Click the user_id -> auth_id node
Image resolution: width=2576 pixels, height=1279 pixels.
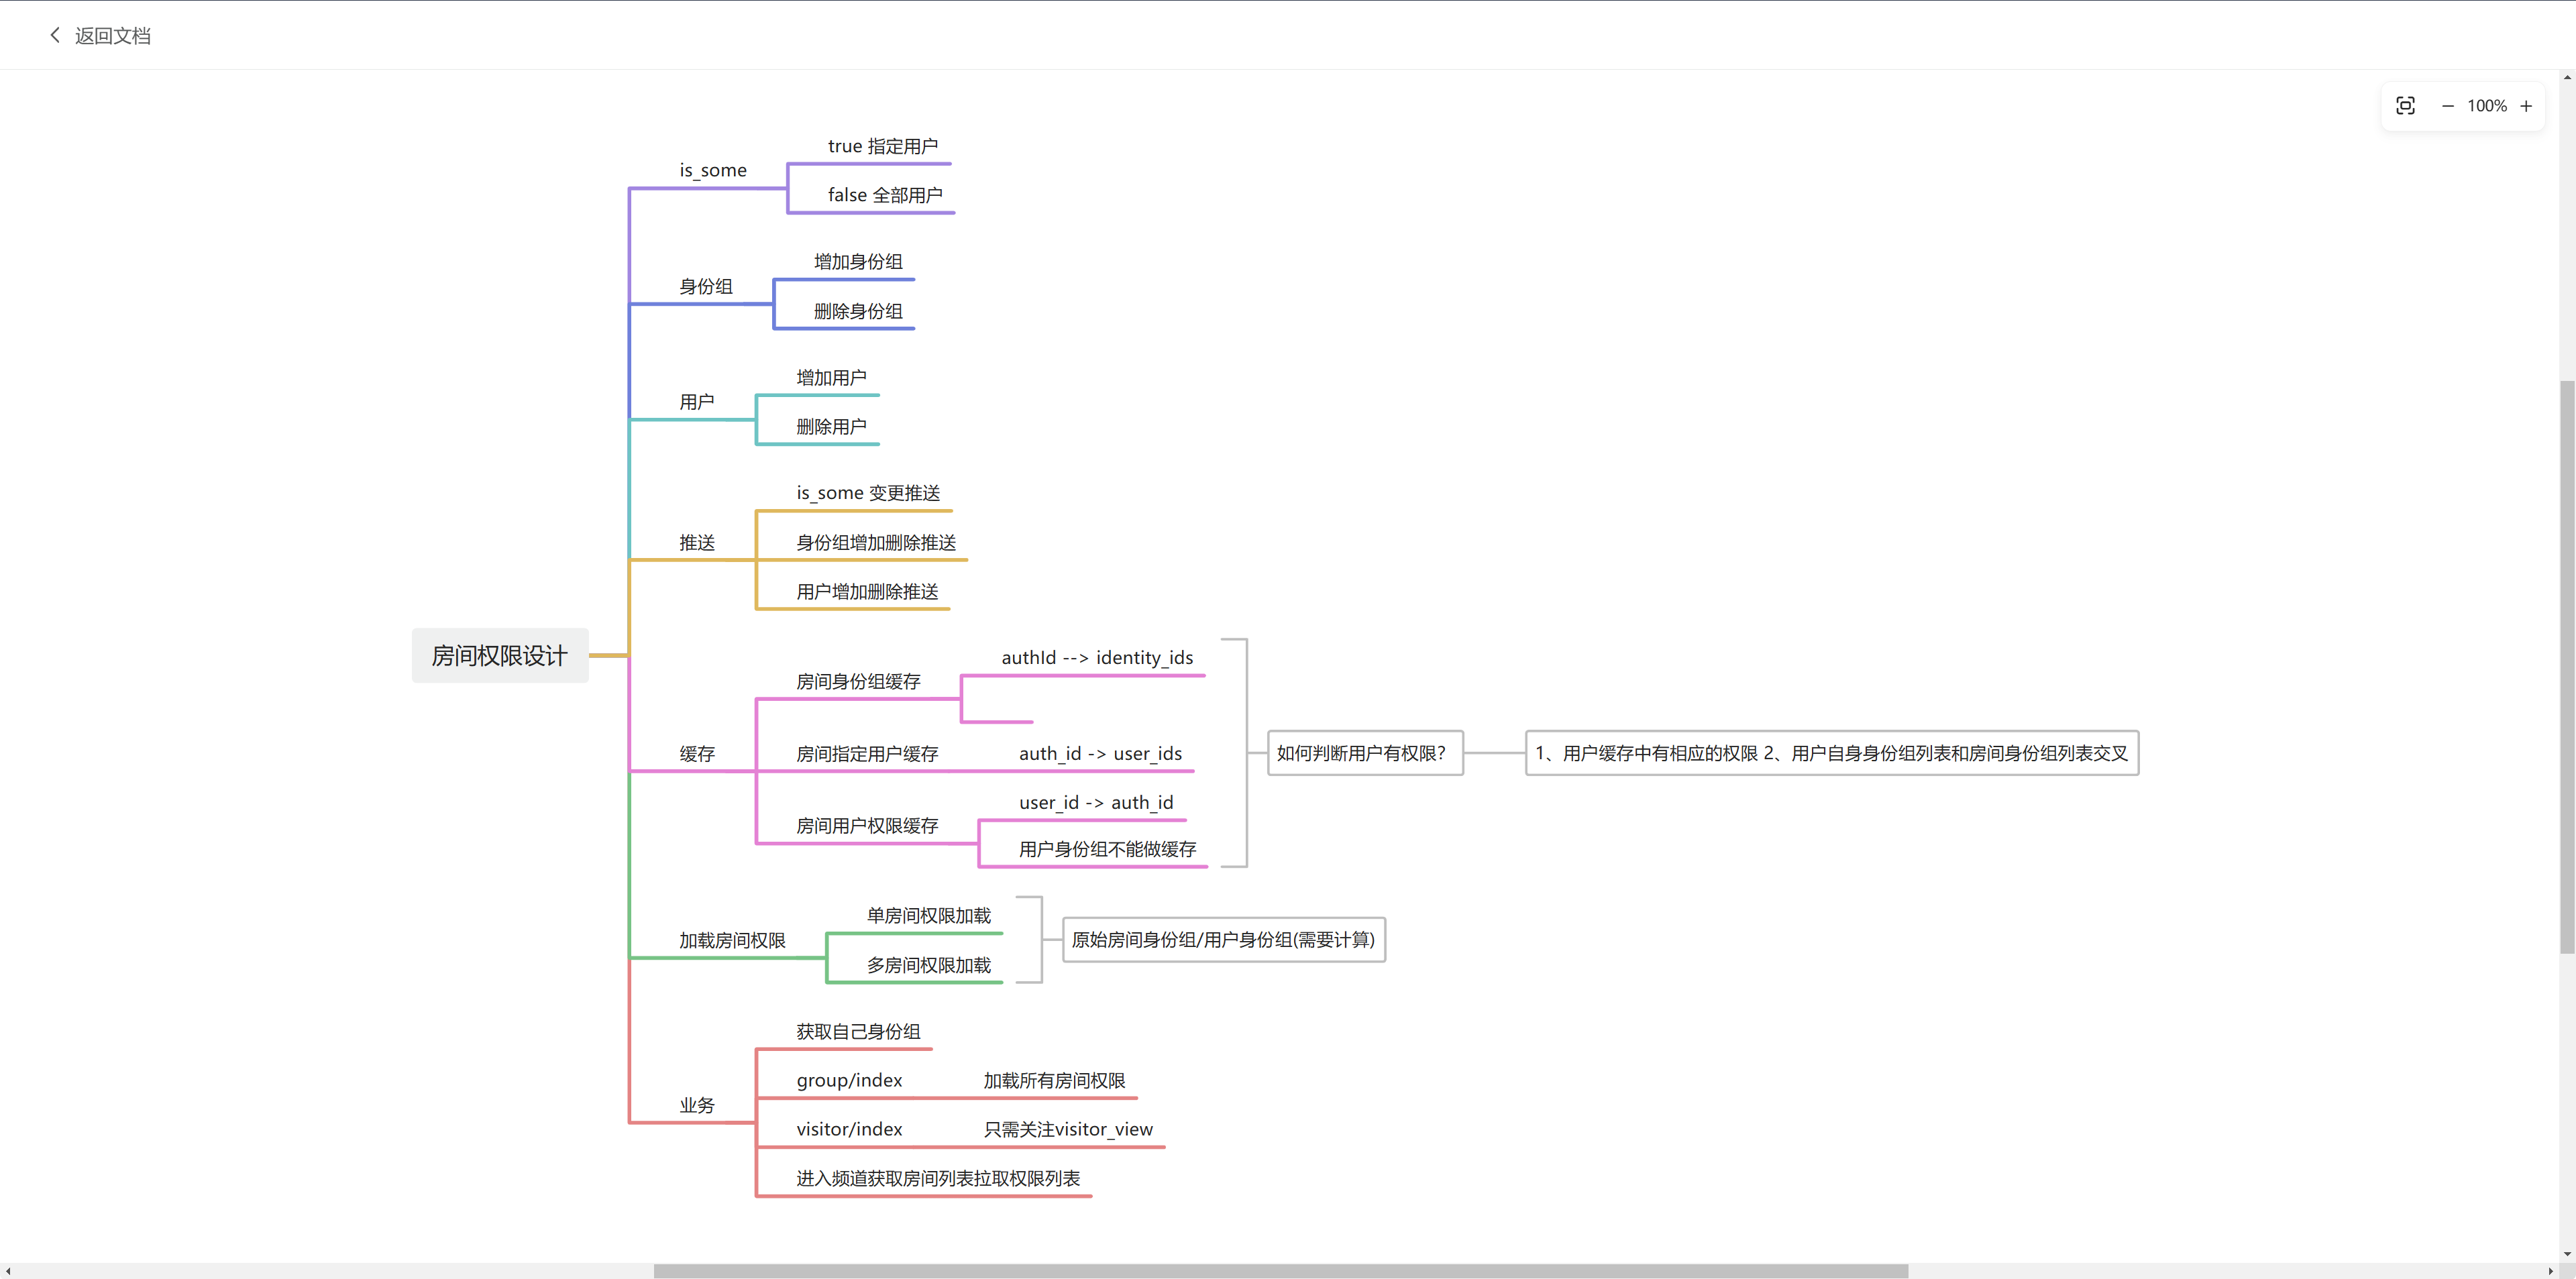tap(1096, 803)
